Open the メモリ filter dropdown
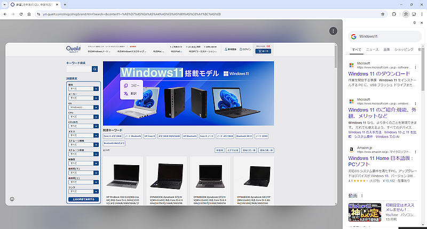This screenshot has width=427, height=229. tap(83, 135)
